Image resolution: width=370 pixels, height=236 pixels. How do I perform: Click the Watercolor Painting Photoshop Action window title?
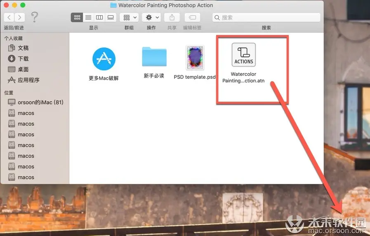[x=166, y=5]
